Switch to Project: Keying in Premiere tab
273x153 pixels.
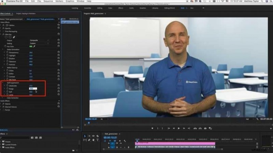(x=26, y=14)
